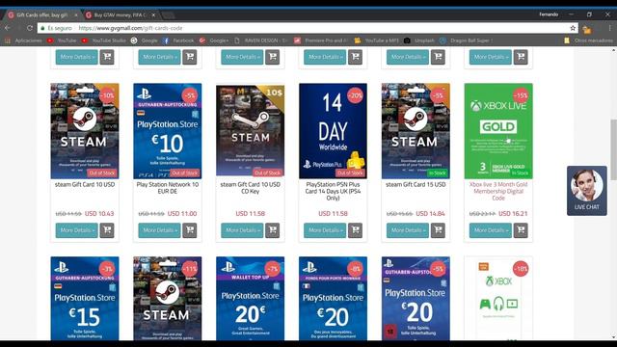Open a new browser tab
Screen dimensions: 617x347
click(168, 15)
